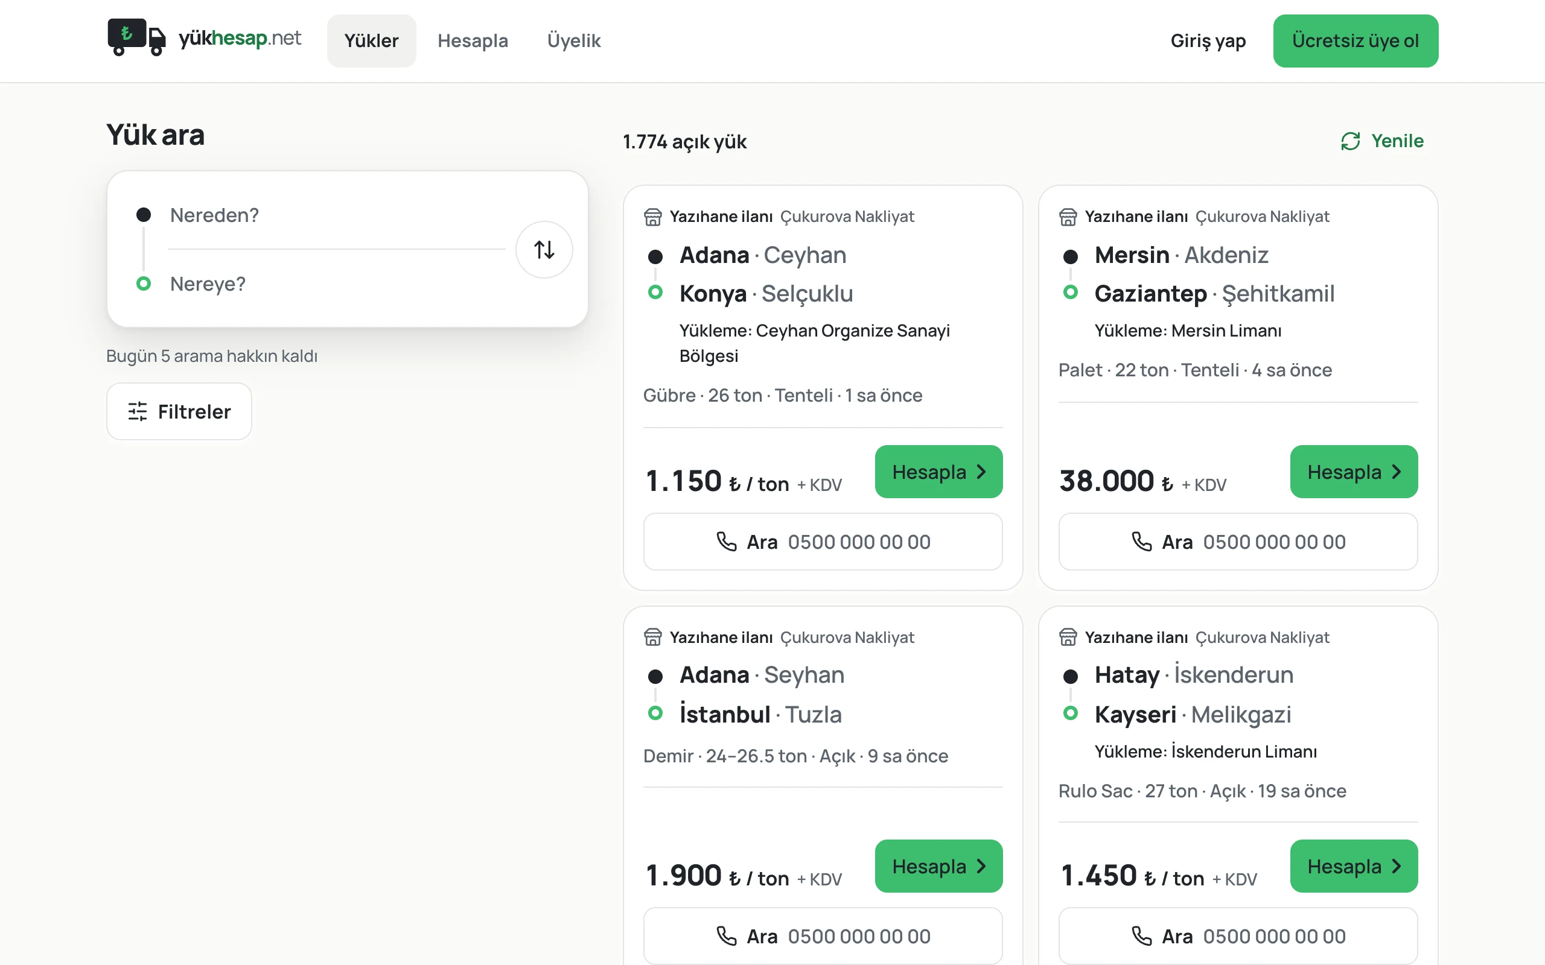This screenshot has height=965, width=1545.
Task: Click the Ücretsiz üye ol button
Action: tap(1355, 41)
